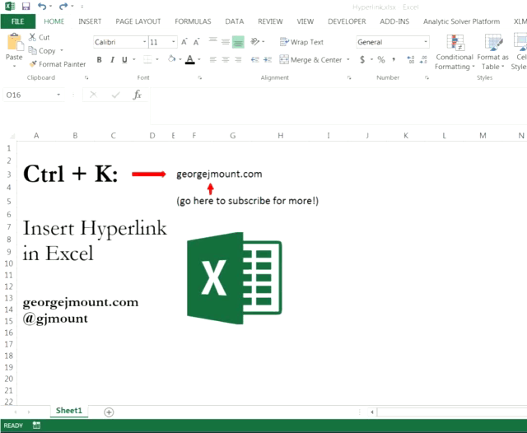
Task: Select the Sheet1 tab
Action: pyautogui.click(x=69, y=411)
